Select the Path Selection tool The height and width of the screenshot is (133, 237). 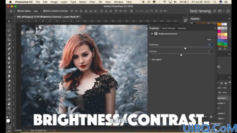9,95
